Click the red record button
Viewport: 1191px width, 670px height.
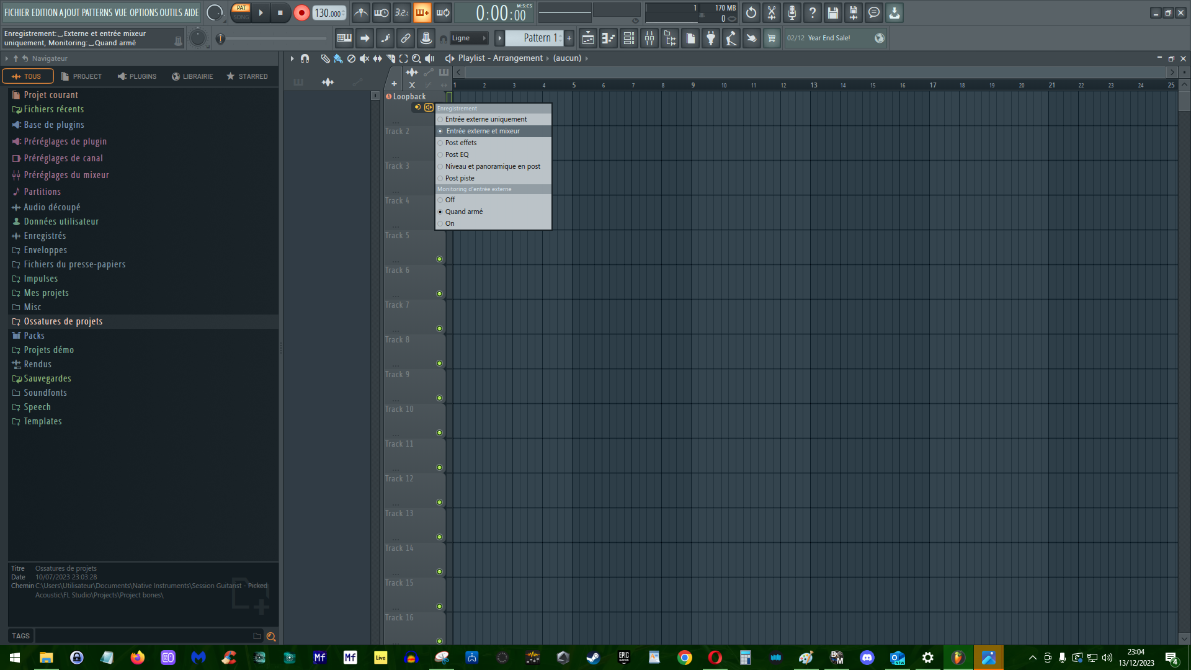[301, 13]
